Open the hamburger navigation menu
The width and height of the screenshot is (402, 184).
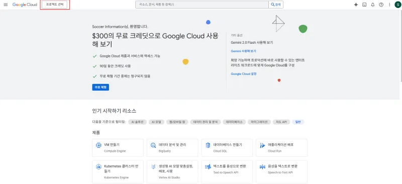pos(6,5)
